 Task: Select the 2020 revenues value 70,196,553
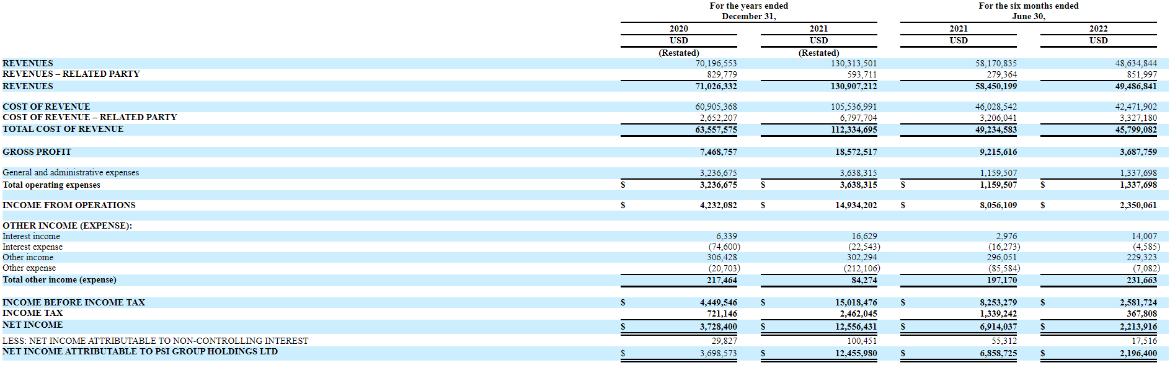click(x=716, y=63)
